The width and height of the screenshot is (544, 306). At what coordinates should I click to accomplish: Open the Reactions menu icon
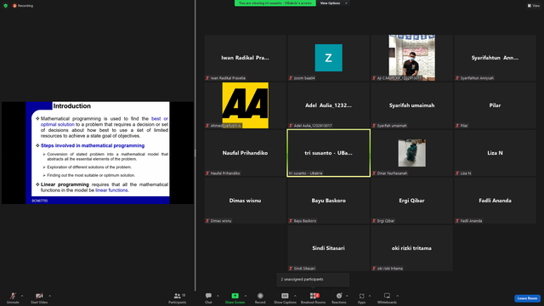coord(339,296)
